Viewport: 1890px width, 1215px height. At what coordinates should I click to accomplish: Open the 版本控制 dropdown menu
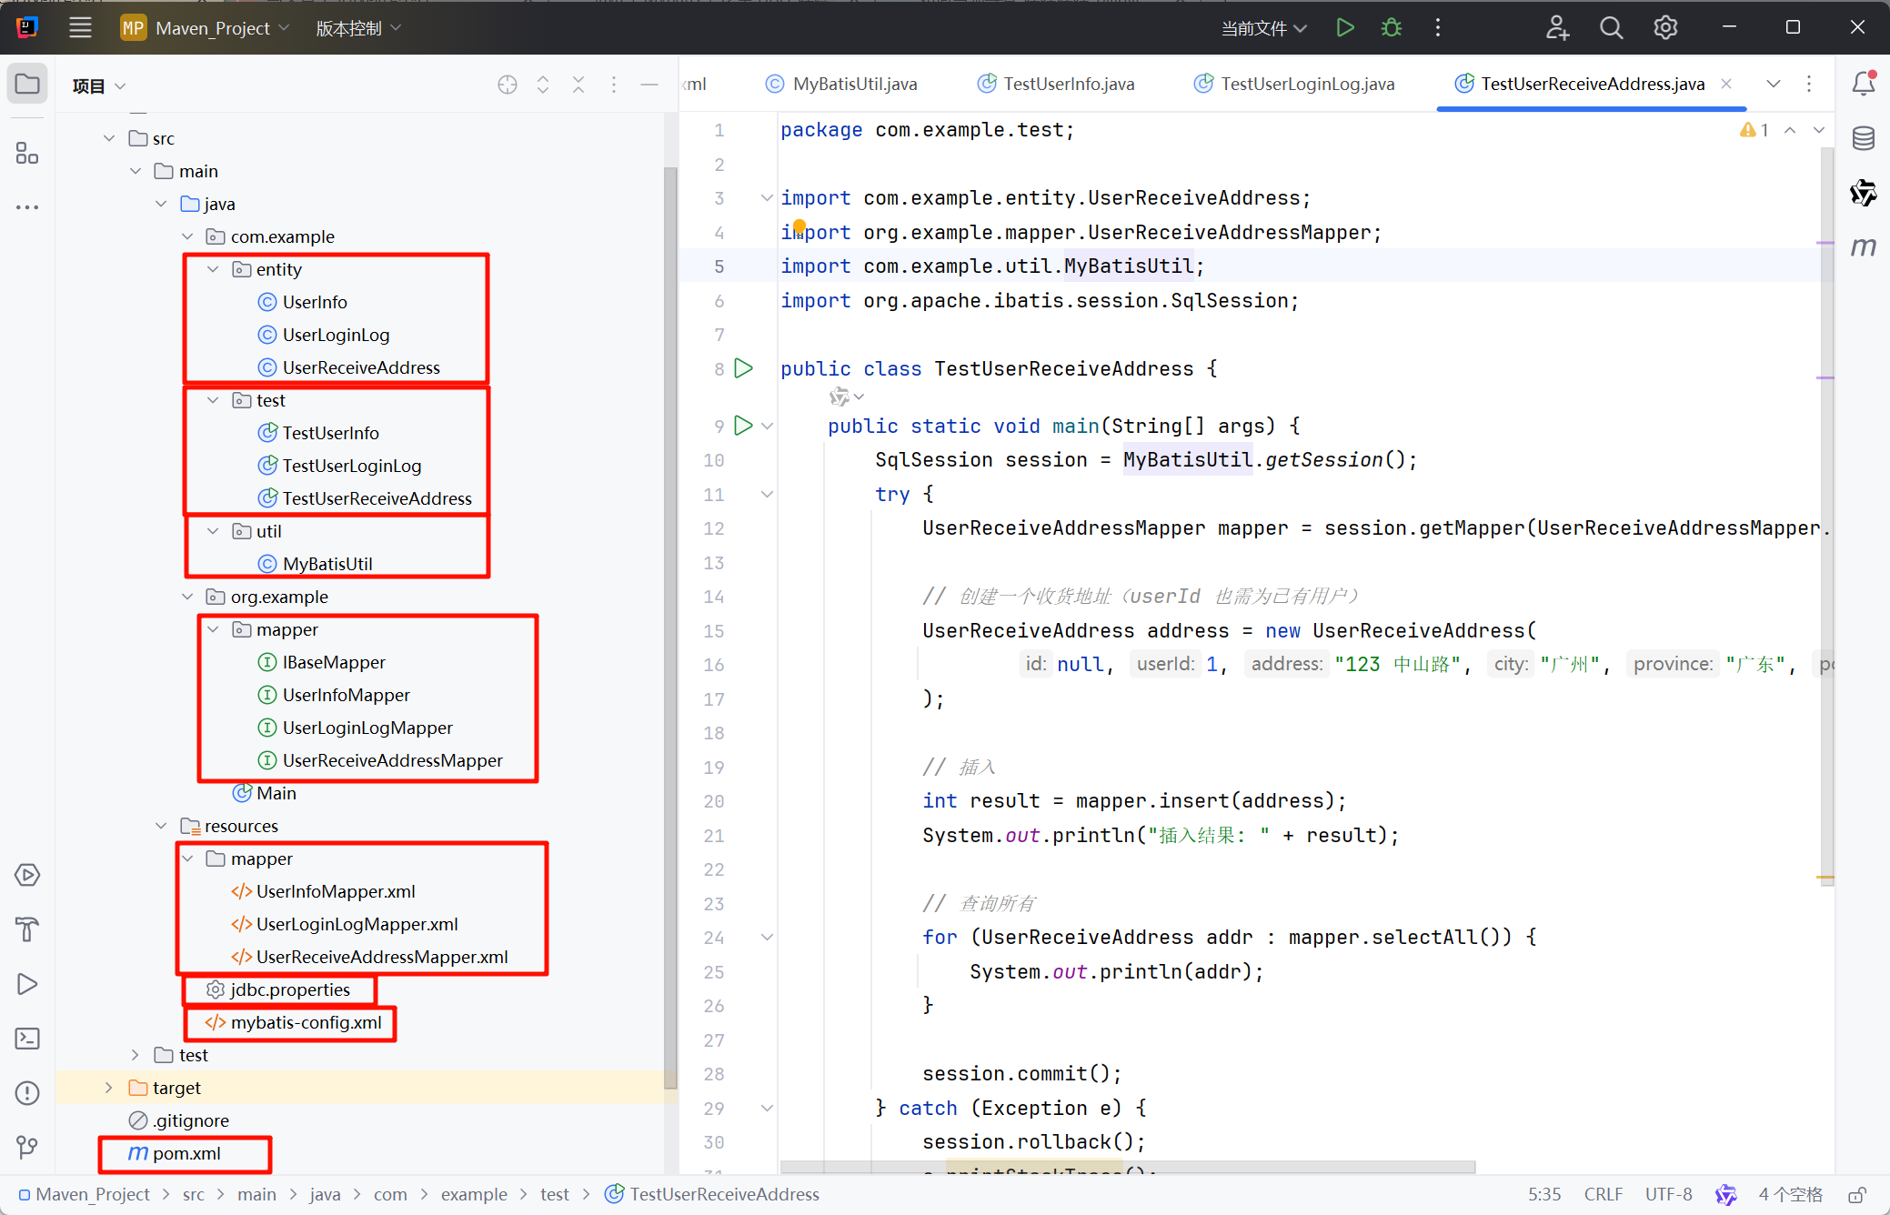pyautogui.click(x=357, y=28)
